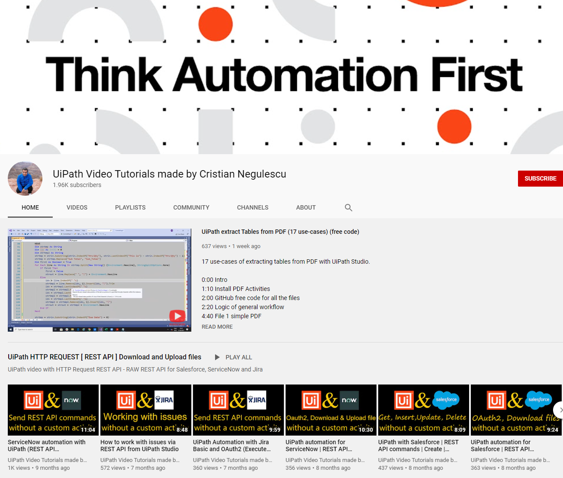Go to the Community tab

click(191, 208)
